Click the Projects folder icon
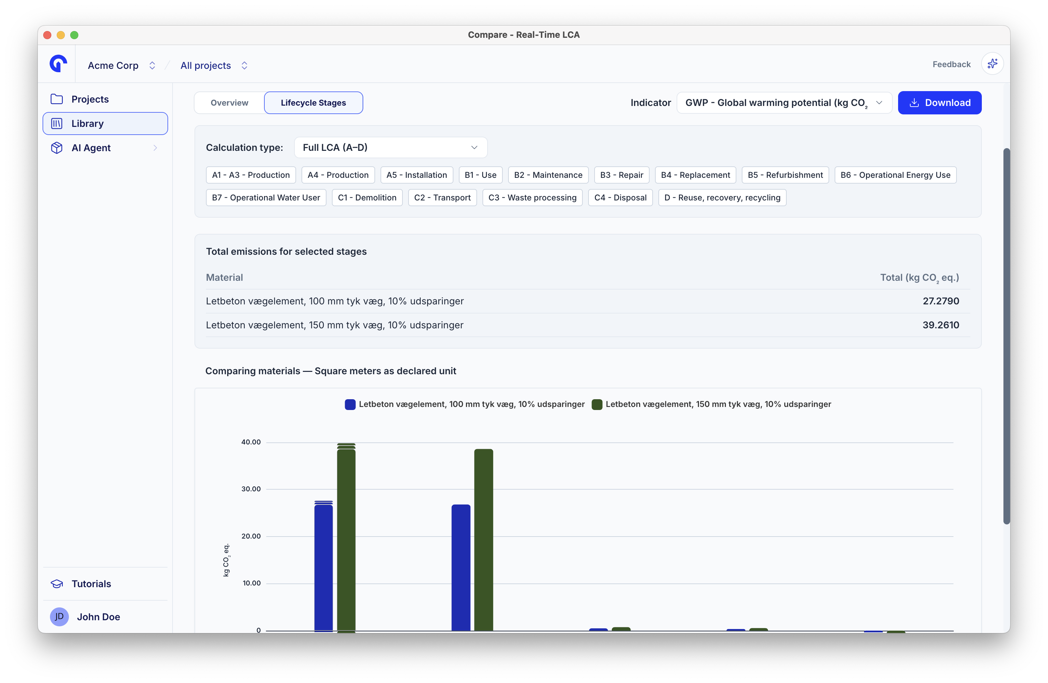1048x683 pixels. click(x=57, y=99)
